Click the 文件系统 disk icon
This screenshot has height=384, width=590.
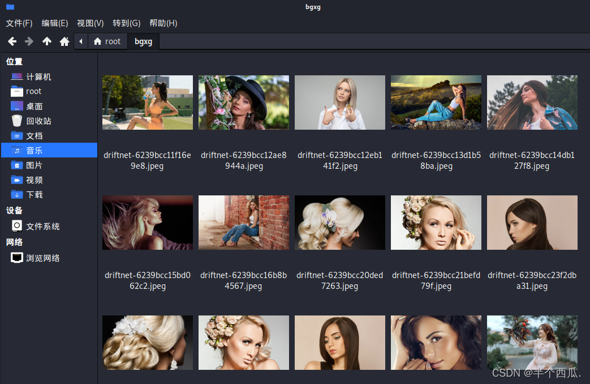pos(17,226)
